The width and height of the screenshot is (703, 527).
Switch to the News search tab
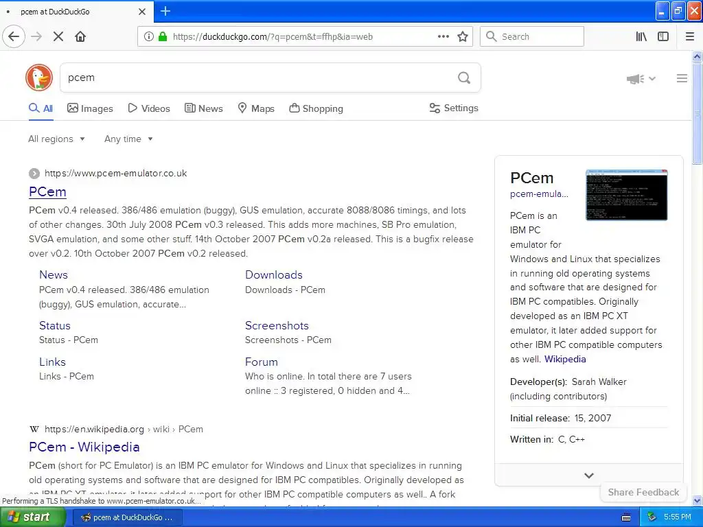point(203,108)
